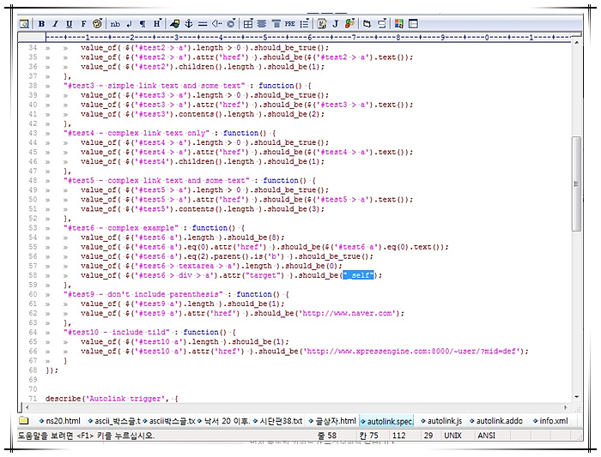Click describe('Autolink trigger' on line 71
The image size is (601, 457).
tap(105, 399)
